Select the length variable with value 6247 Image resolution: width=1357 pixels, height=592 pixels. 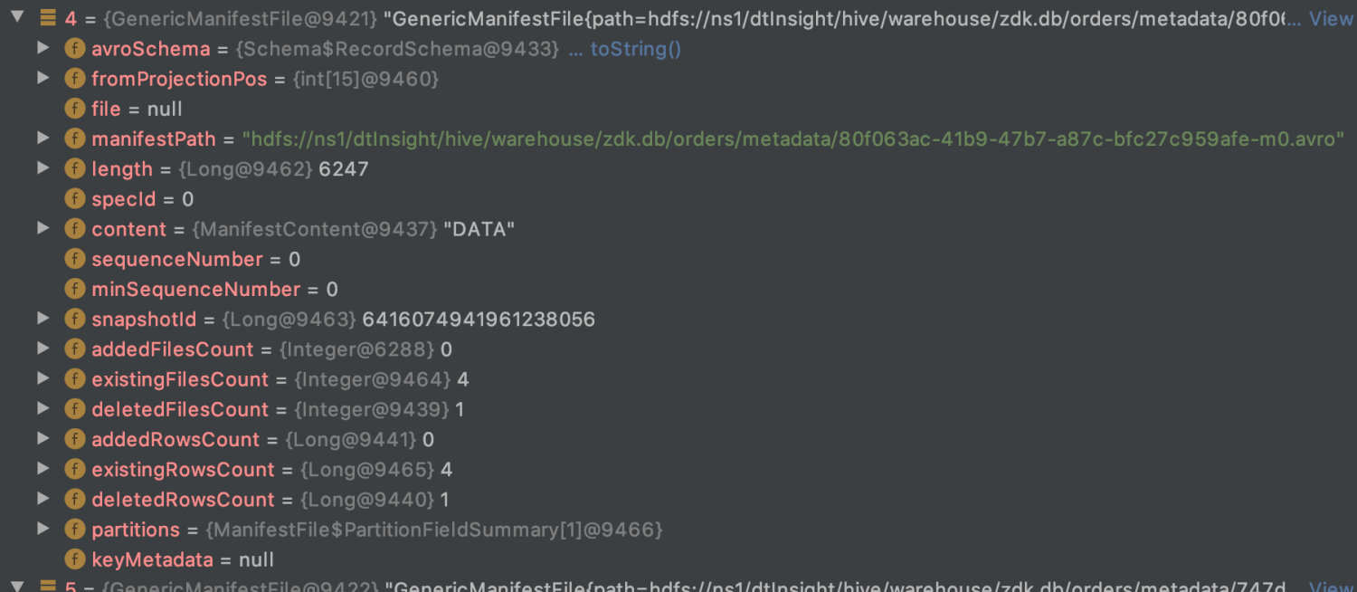(x=678, y=168)
